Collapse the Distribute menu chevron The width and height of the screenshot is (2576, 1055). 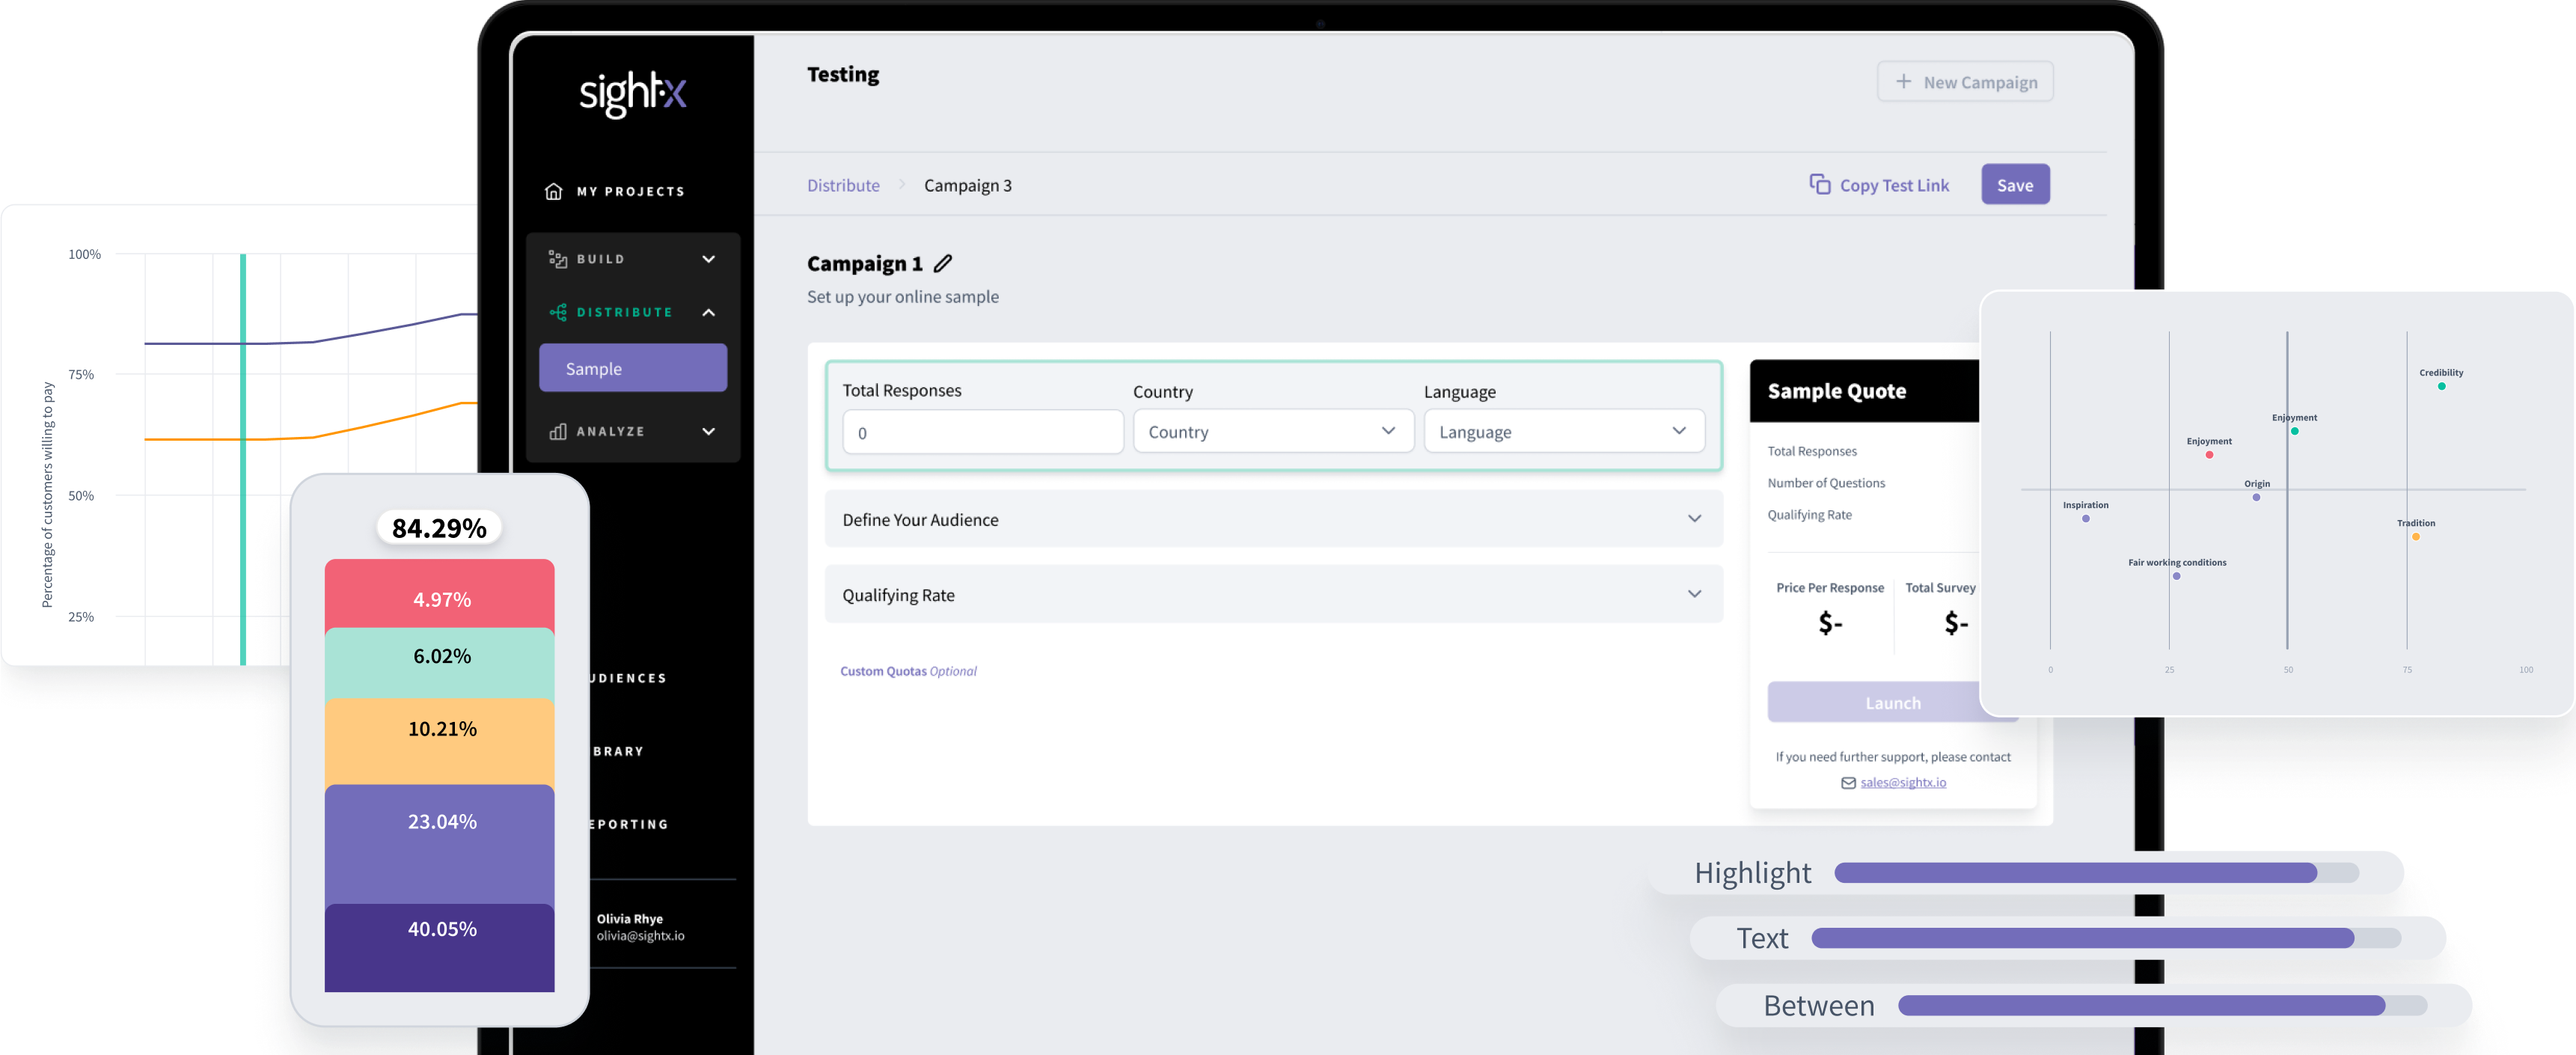[x=708, y=312]
